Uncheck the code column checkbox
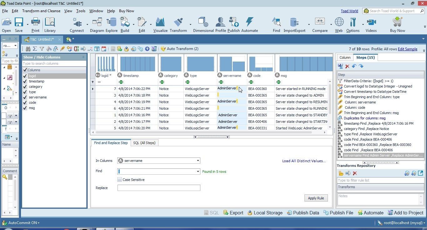Viewport: 427px width, 230px height. coord(25,102)
